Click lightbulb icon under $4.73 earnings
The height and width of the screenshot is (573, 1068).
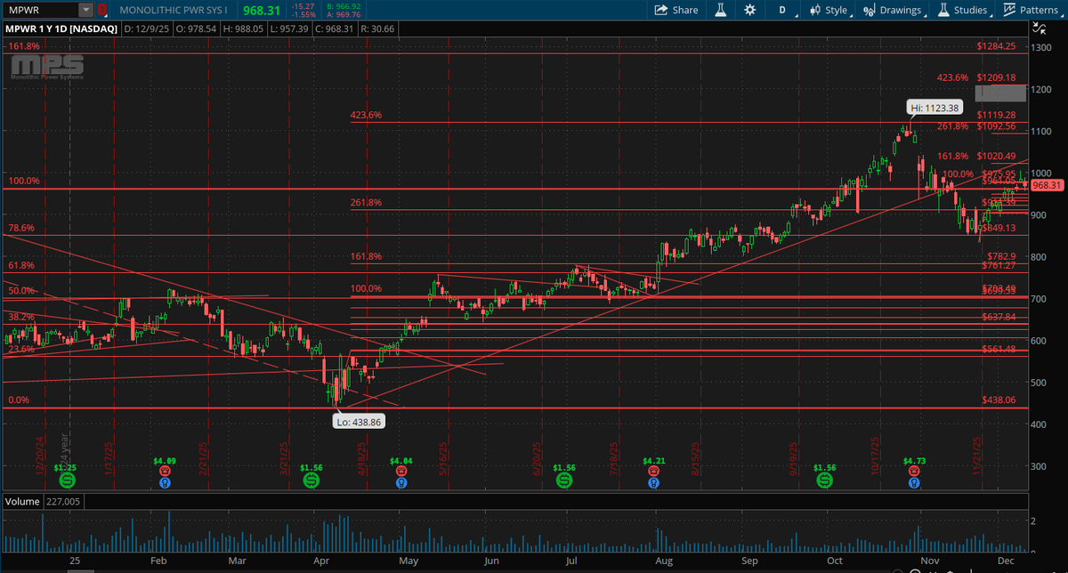point(914,481)
